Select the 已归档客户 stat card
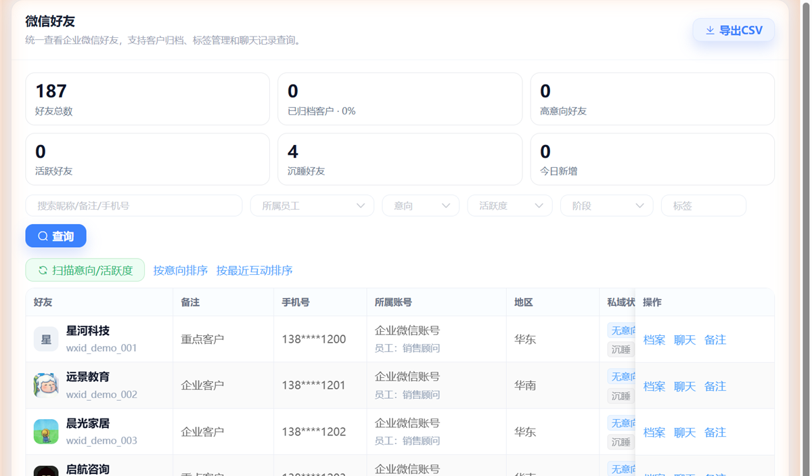The image size is (812, 476). point(400,99)
